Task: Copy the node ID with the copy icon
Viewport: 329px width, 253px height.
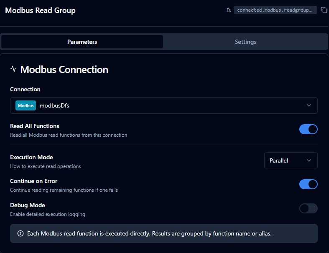Action: click(324, 10)
